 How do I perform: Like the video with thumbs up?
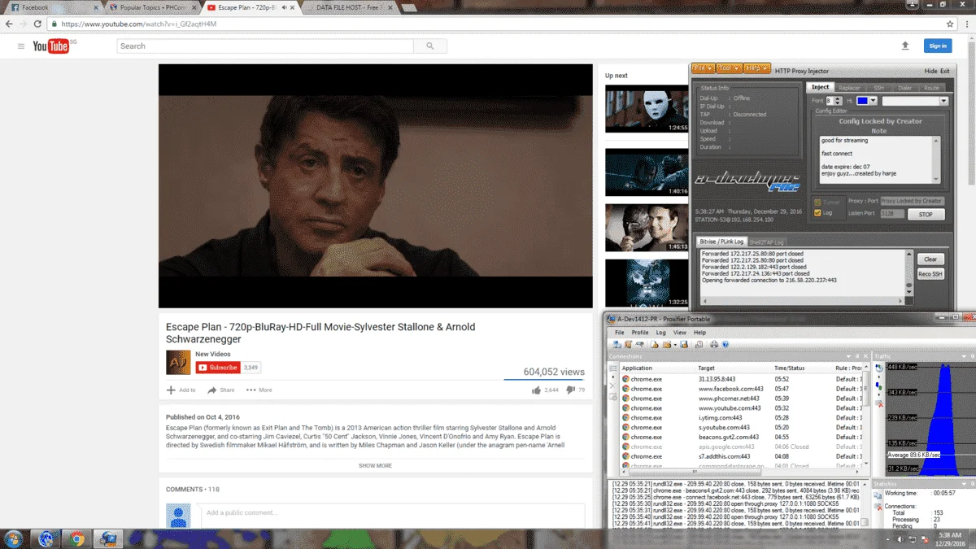[536, 390]
